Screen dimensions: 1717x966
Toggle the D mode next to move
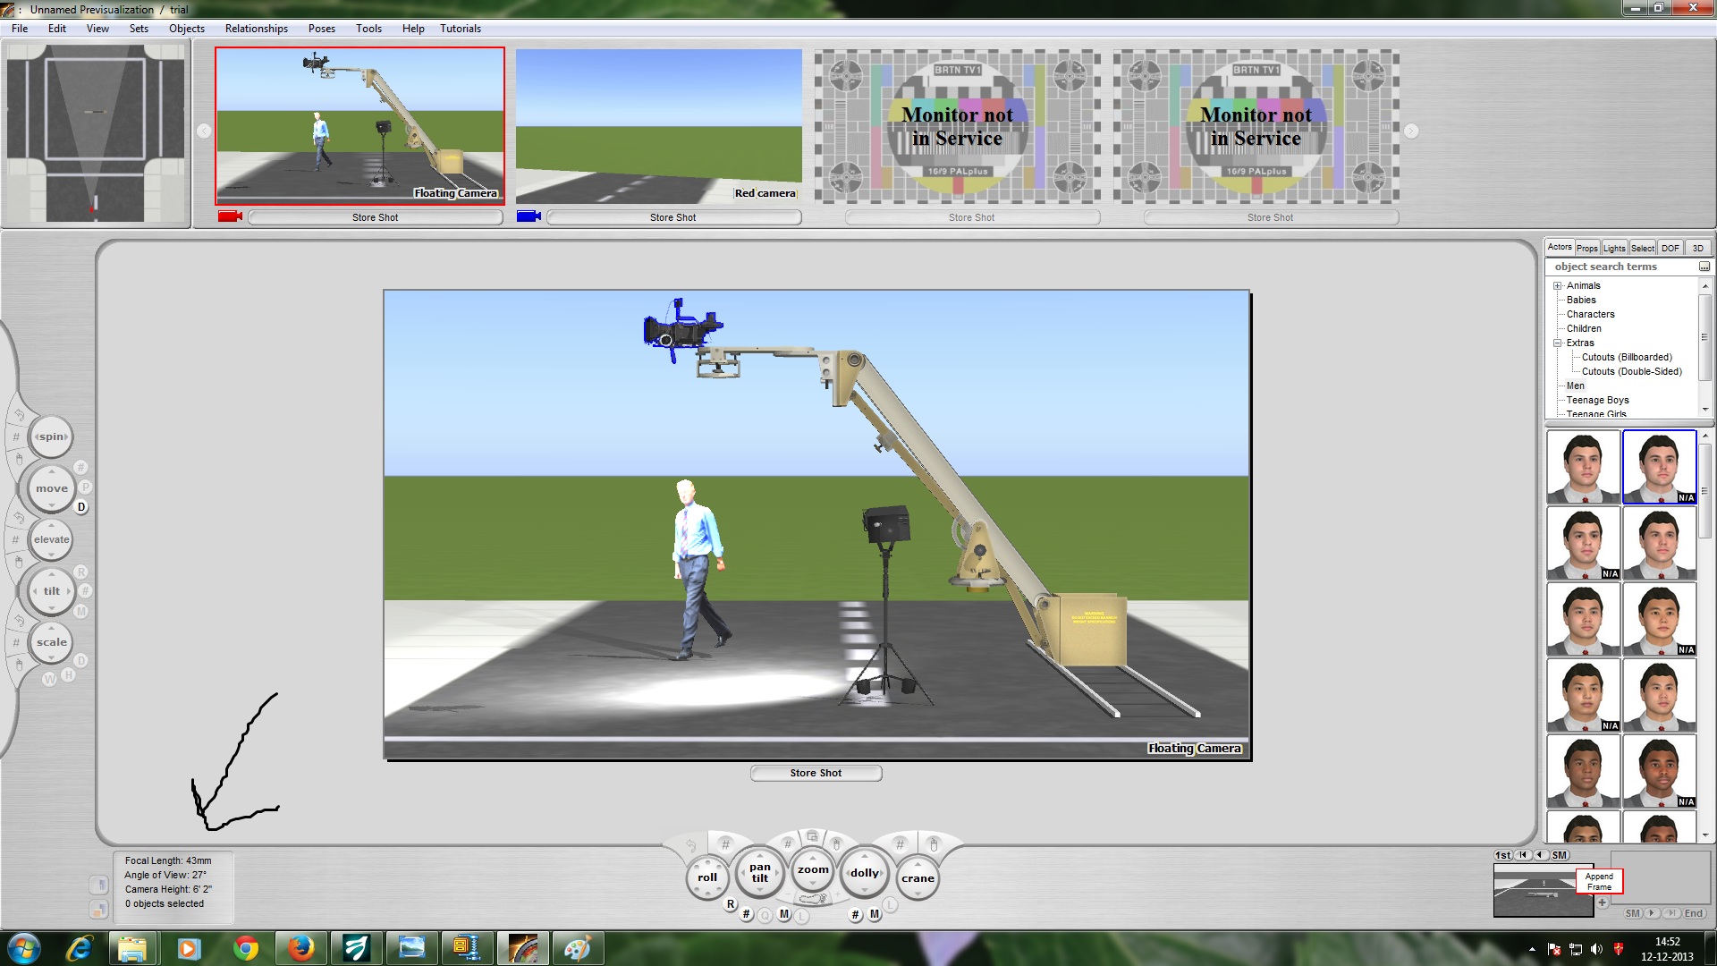(81, 507)
